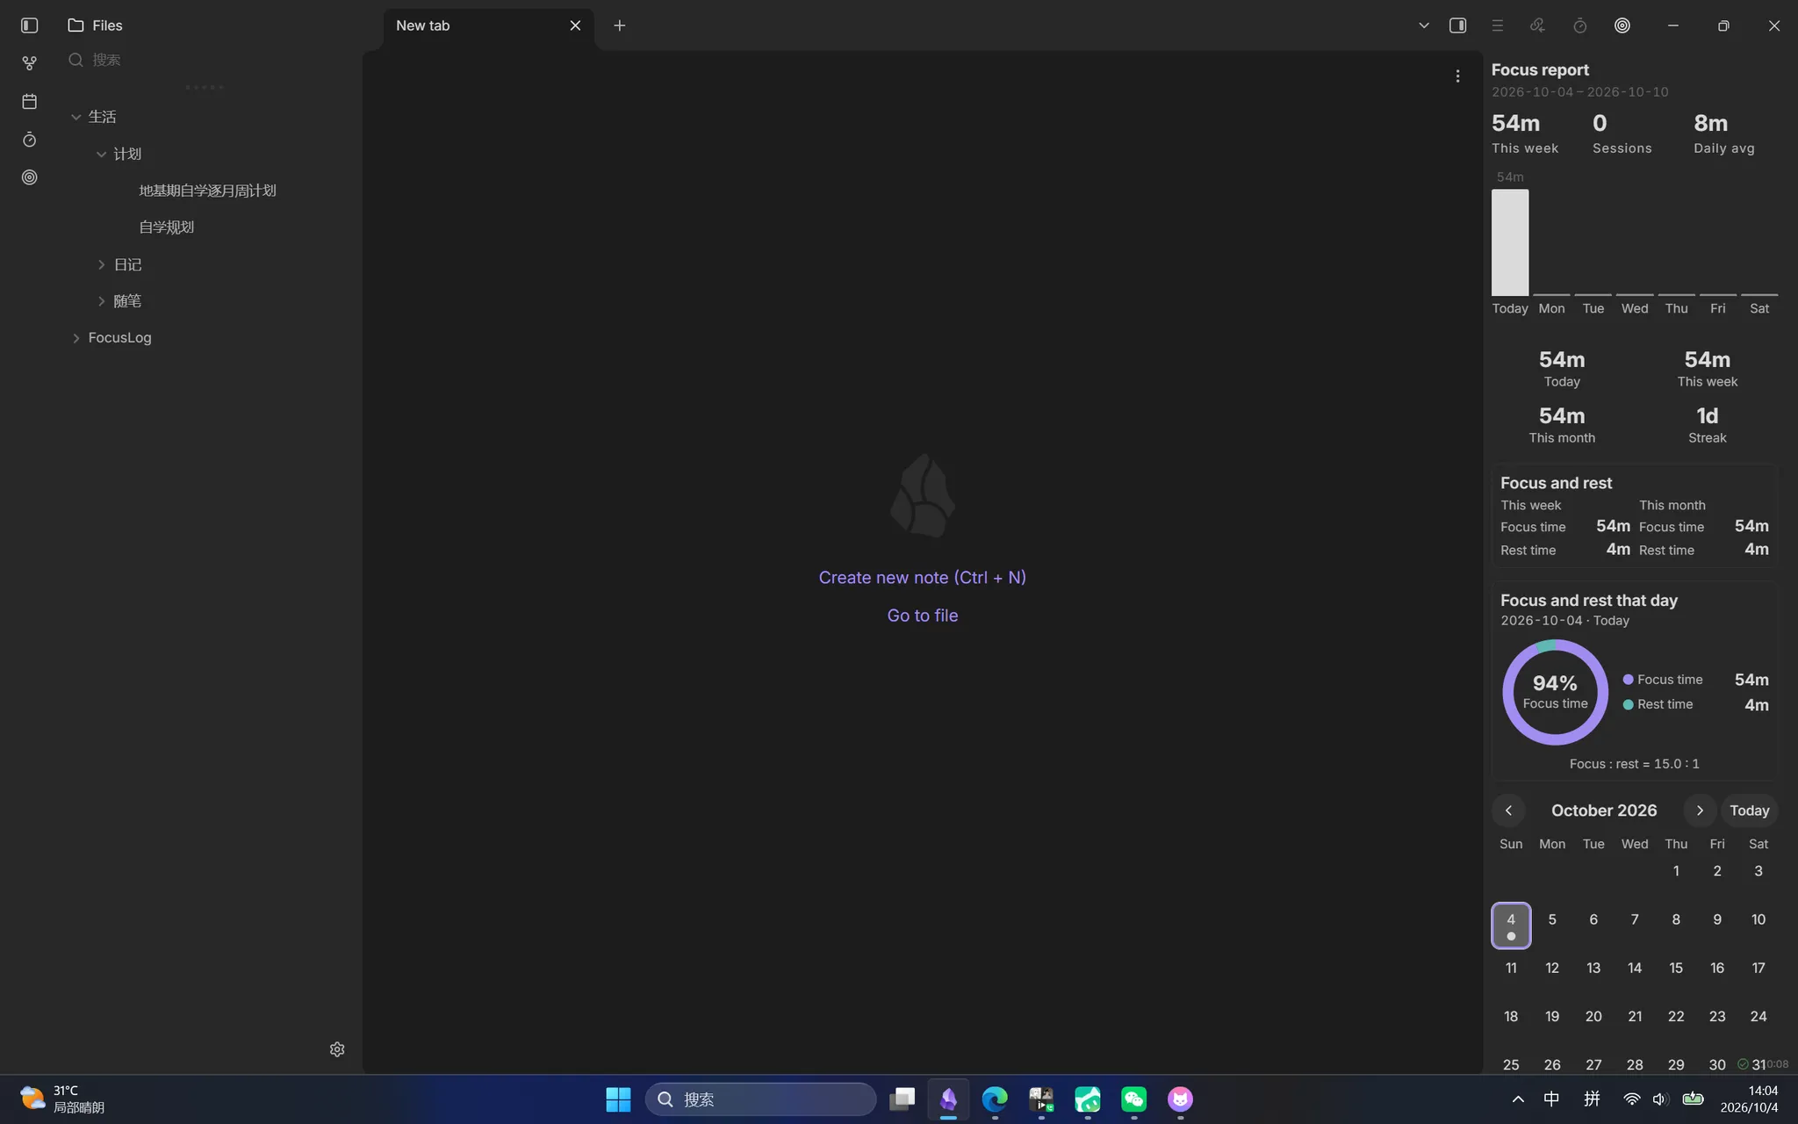Toggle the left sidebar icon
Image resolution: width=1798 pixels, height=1124 pixels.
tap(29, 25)
